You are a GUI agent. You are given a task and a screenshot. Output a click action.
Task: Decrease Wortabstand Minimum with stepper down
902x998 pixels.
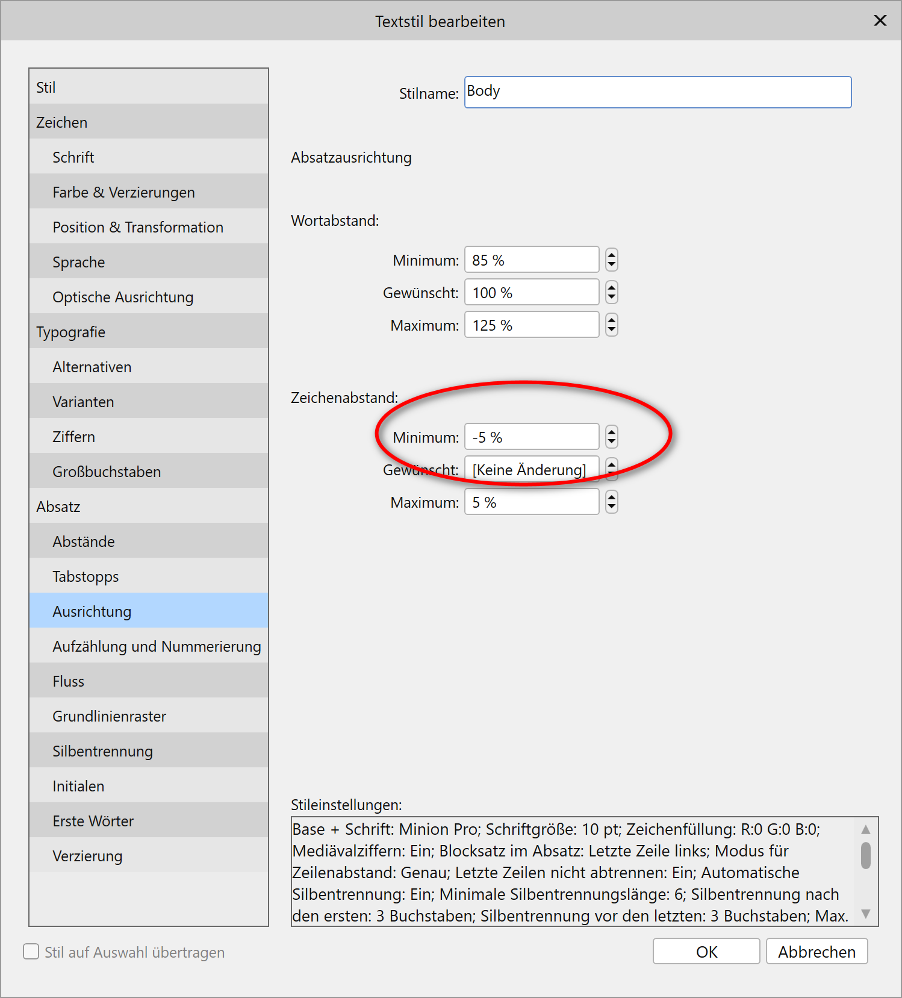coord(612,266)
